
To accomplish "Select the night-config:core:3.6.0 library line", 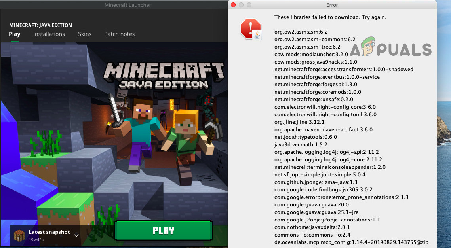I will 325,107.
